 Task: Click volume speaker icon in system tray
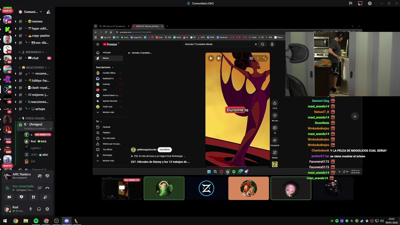(x=382, y=221)
